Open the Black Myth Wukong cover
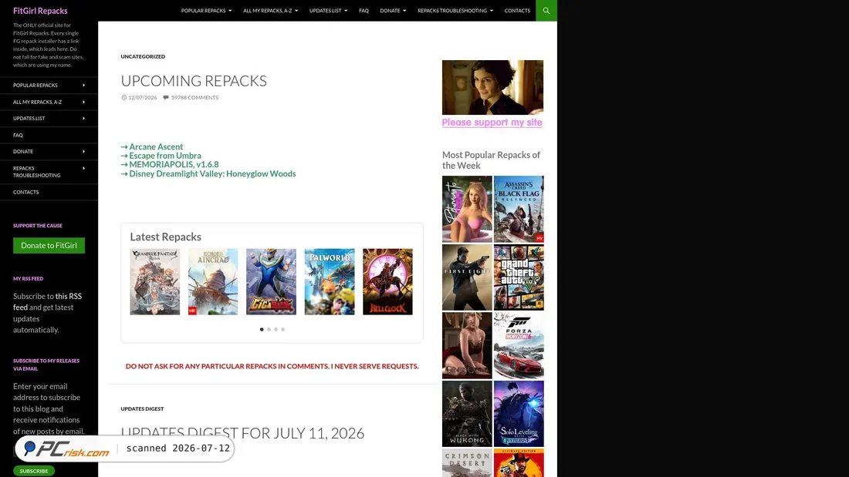The width and height of the screenshot is (849, 477). (467, 413)
